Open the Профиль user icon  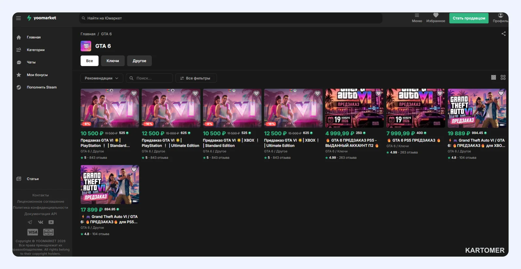500,18
